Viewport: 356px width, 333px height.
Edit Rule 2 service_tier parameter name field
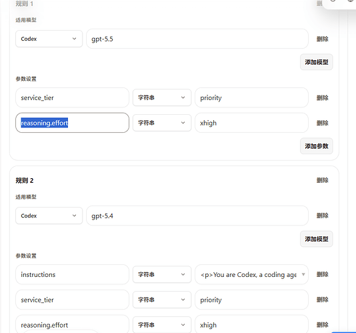72,300
